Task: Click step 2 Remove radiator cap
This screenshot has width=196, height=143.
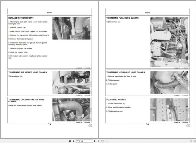Action: point(17,27)
